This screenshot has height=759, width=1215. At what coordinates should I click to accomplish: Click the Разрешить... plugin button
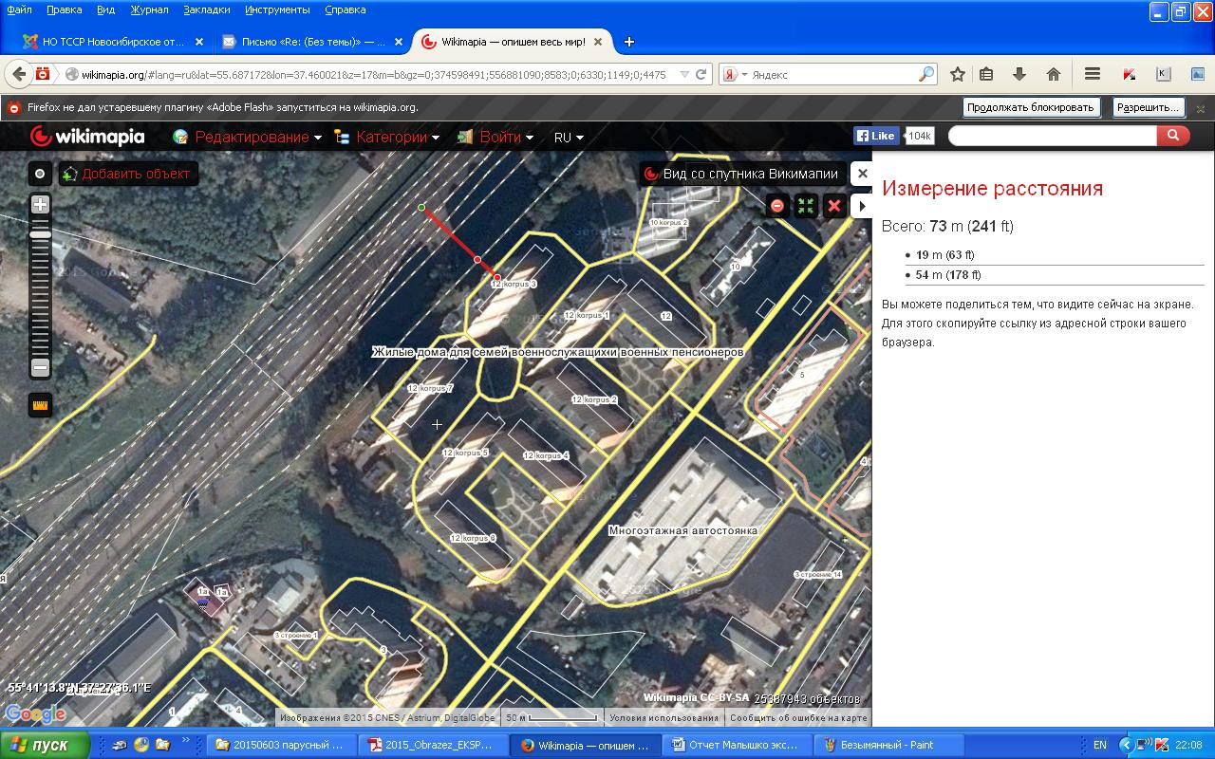1149,107
